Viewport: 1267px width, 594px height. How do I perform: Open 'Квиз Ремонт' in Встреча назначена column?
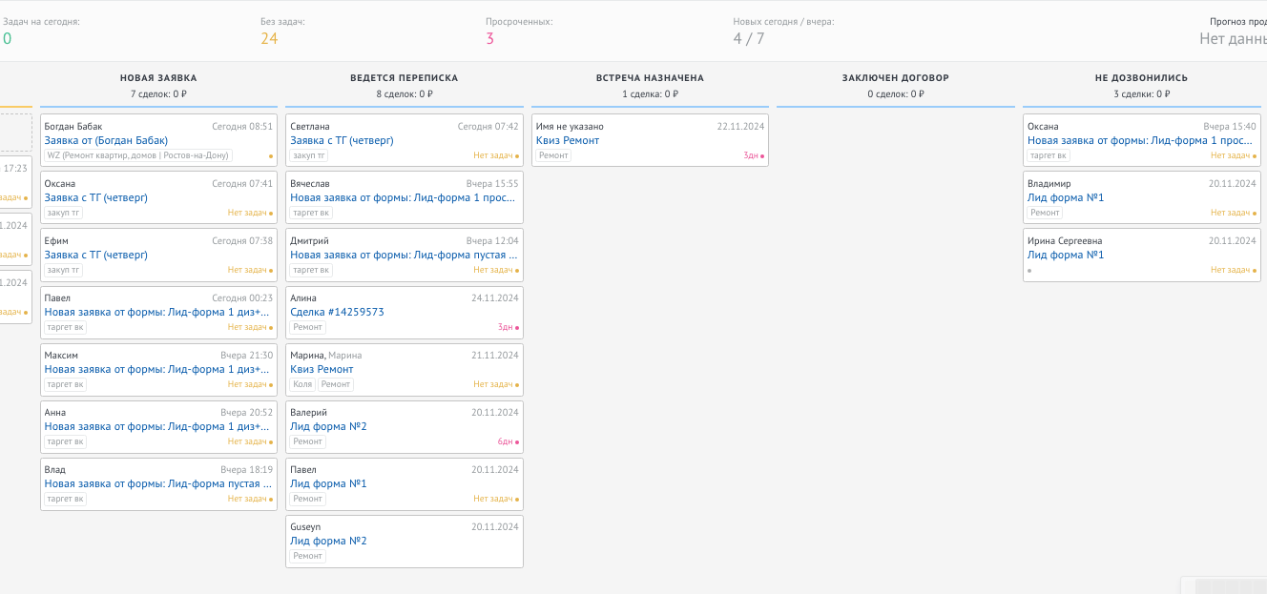click(568, 140)
